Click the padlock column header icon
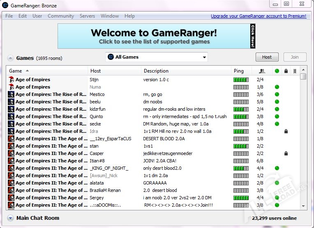314x228 pixels. pyautogui.click(x=286, y=71)
